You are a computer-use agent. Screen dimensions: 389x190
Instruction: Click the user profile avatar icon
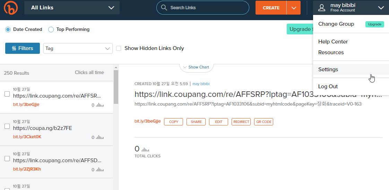322,8
